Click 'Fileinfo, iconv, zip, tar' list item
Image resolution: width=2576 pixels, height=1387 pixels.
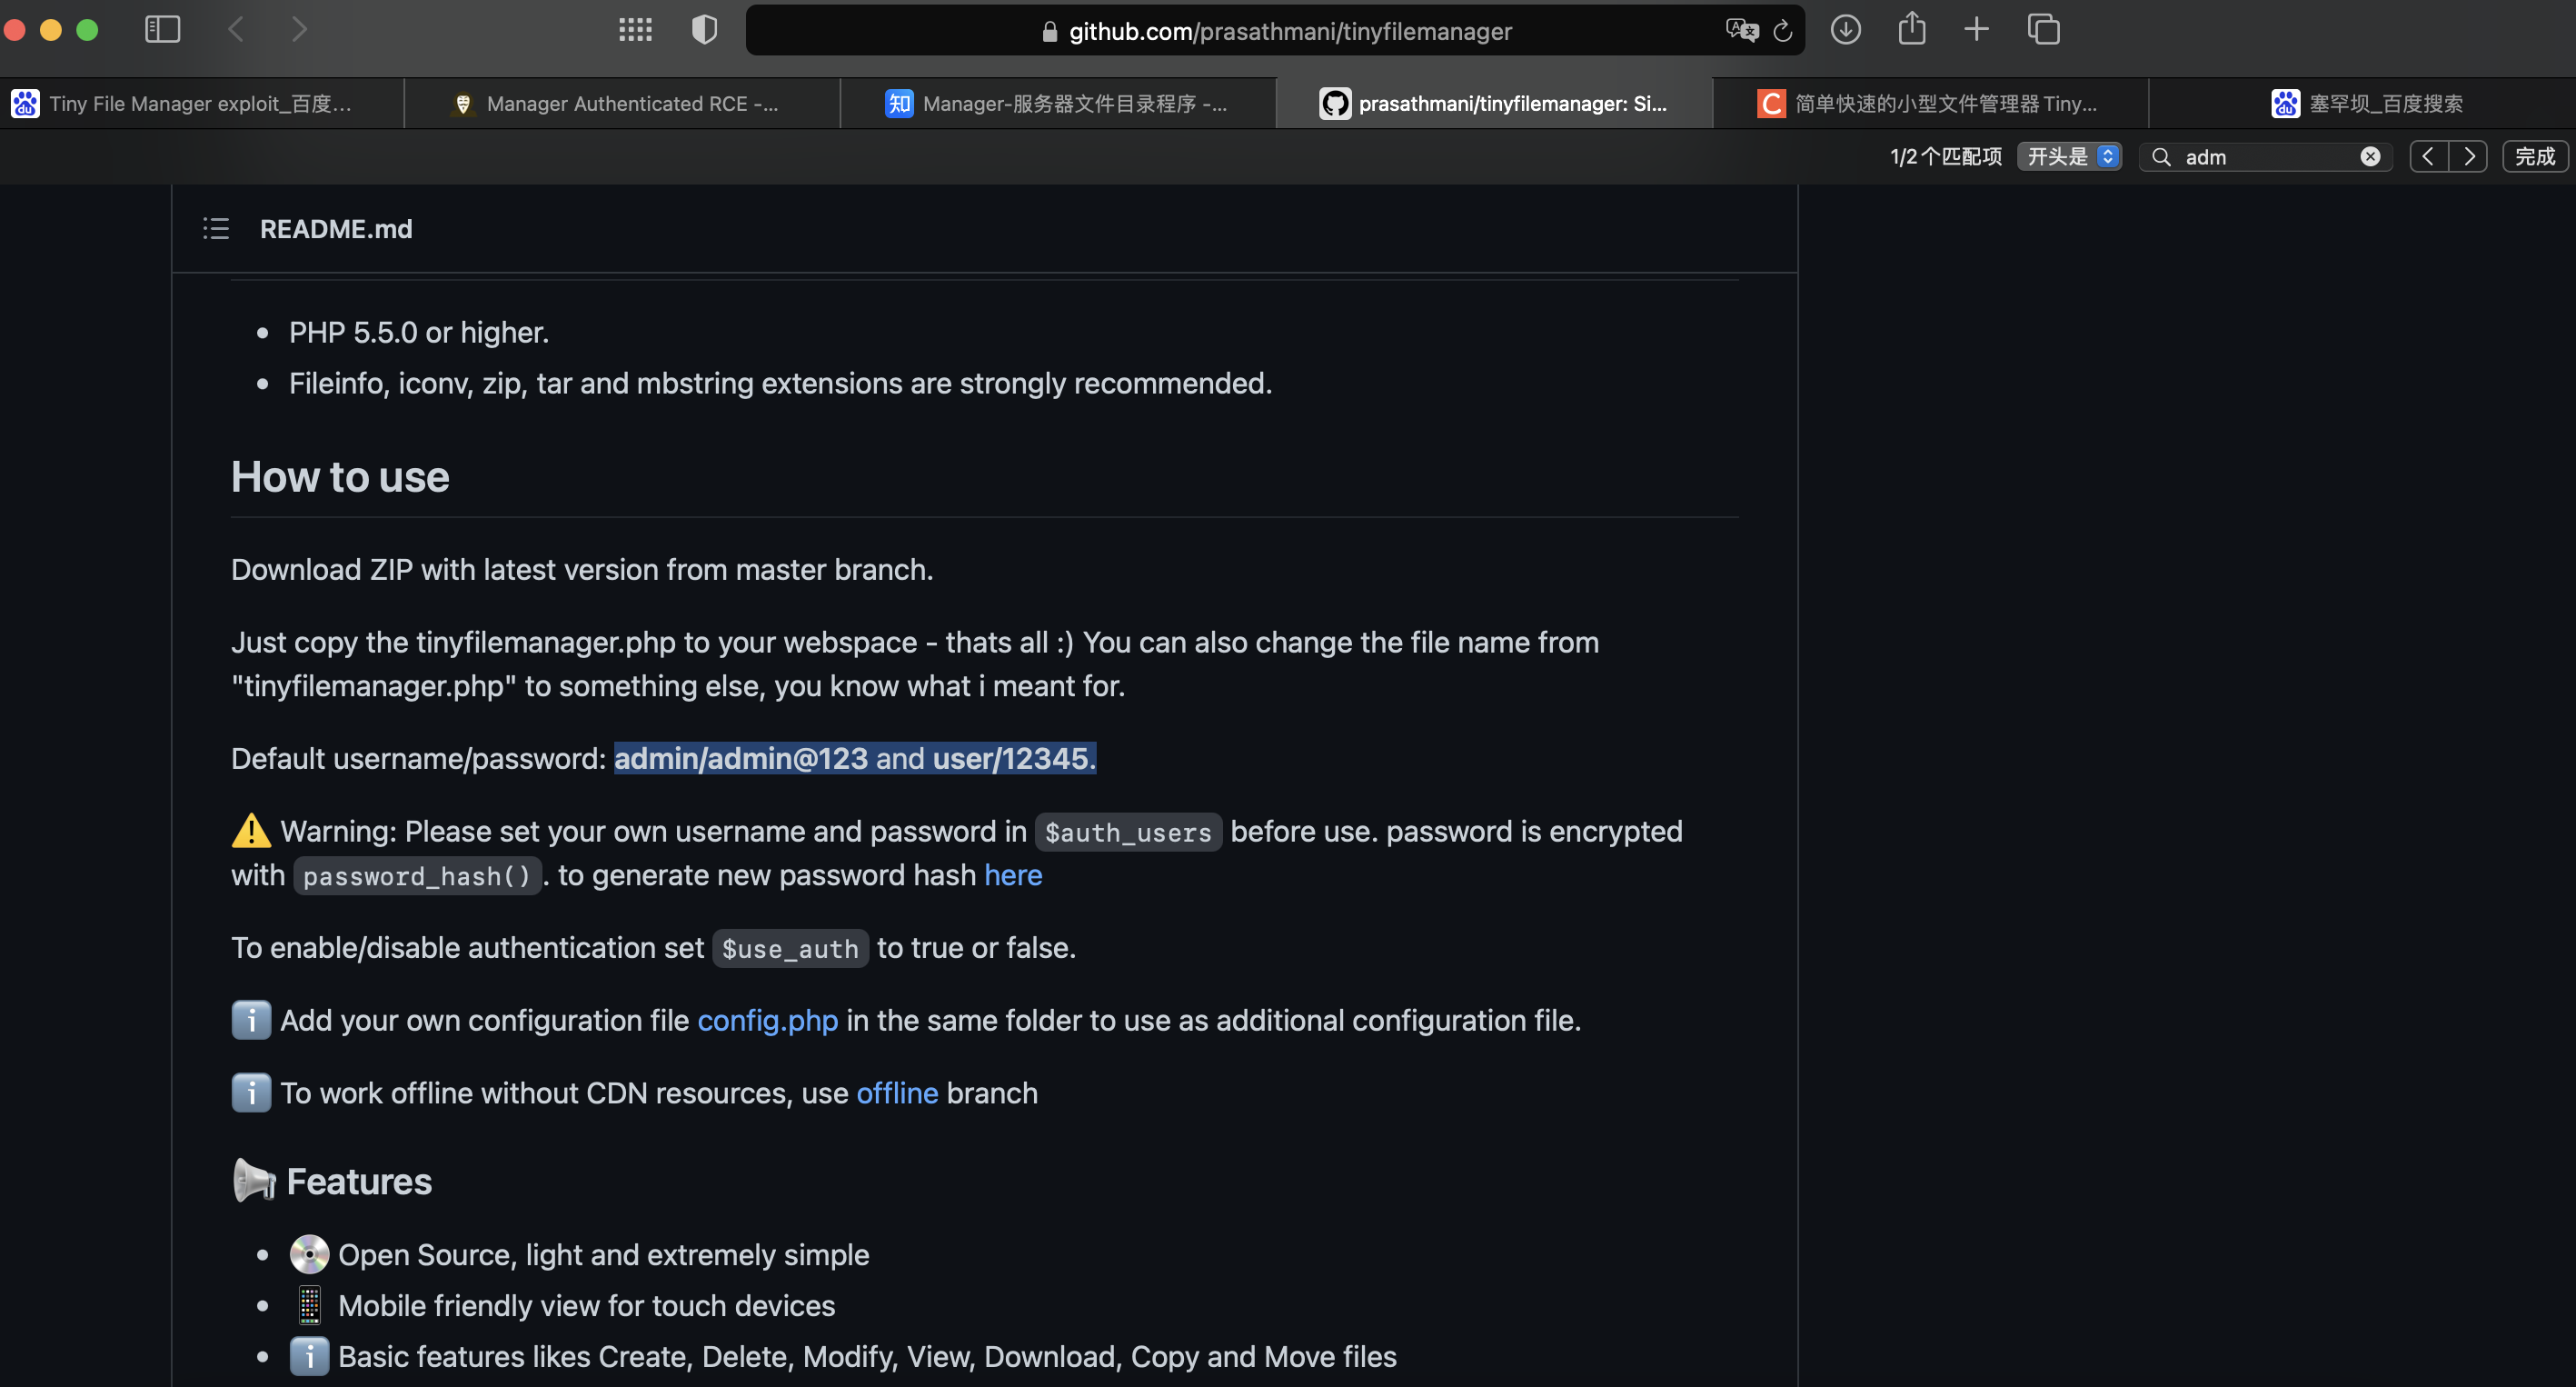coord(780,383)
